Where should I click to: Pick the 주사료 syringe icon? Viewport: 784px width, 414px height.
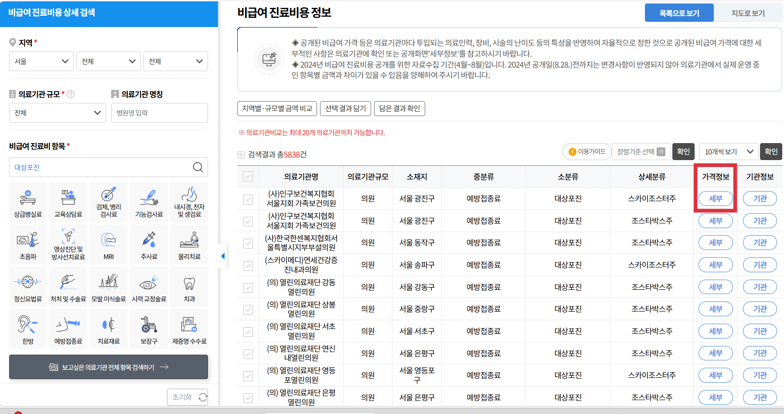[149, 244]
